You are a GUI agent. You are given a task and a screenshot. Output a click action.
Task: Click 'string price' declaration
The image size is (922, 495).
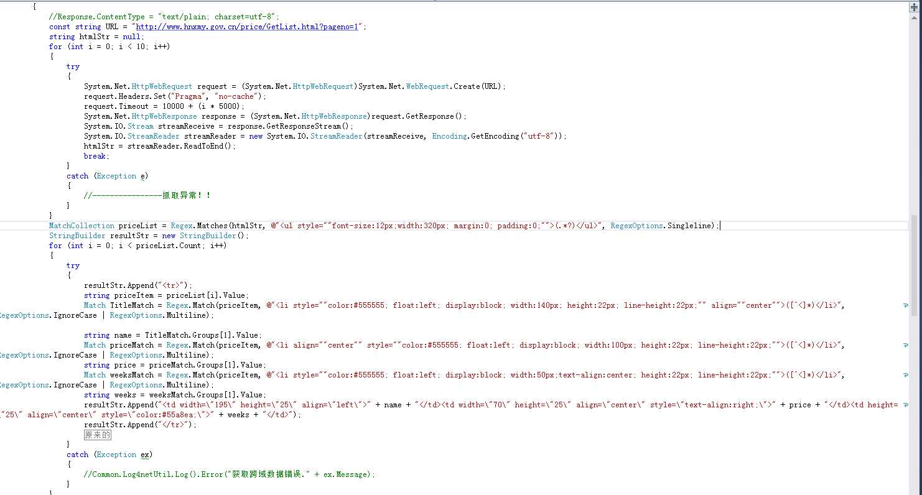coord(110,365)
